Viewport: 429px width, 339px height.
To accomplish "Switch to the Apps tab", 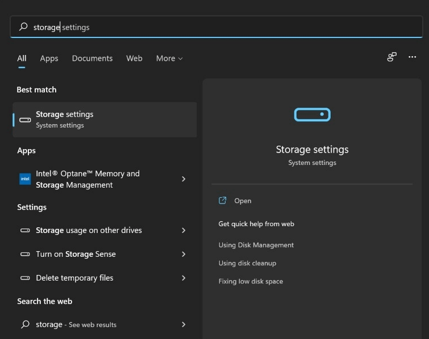I will tap(49, 58).
